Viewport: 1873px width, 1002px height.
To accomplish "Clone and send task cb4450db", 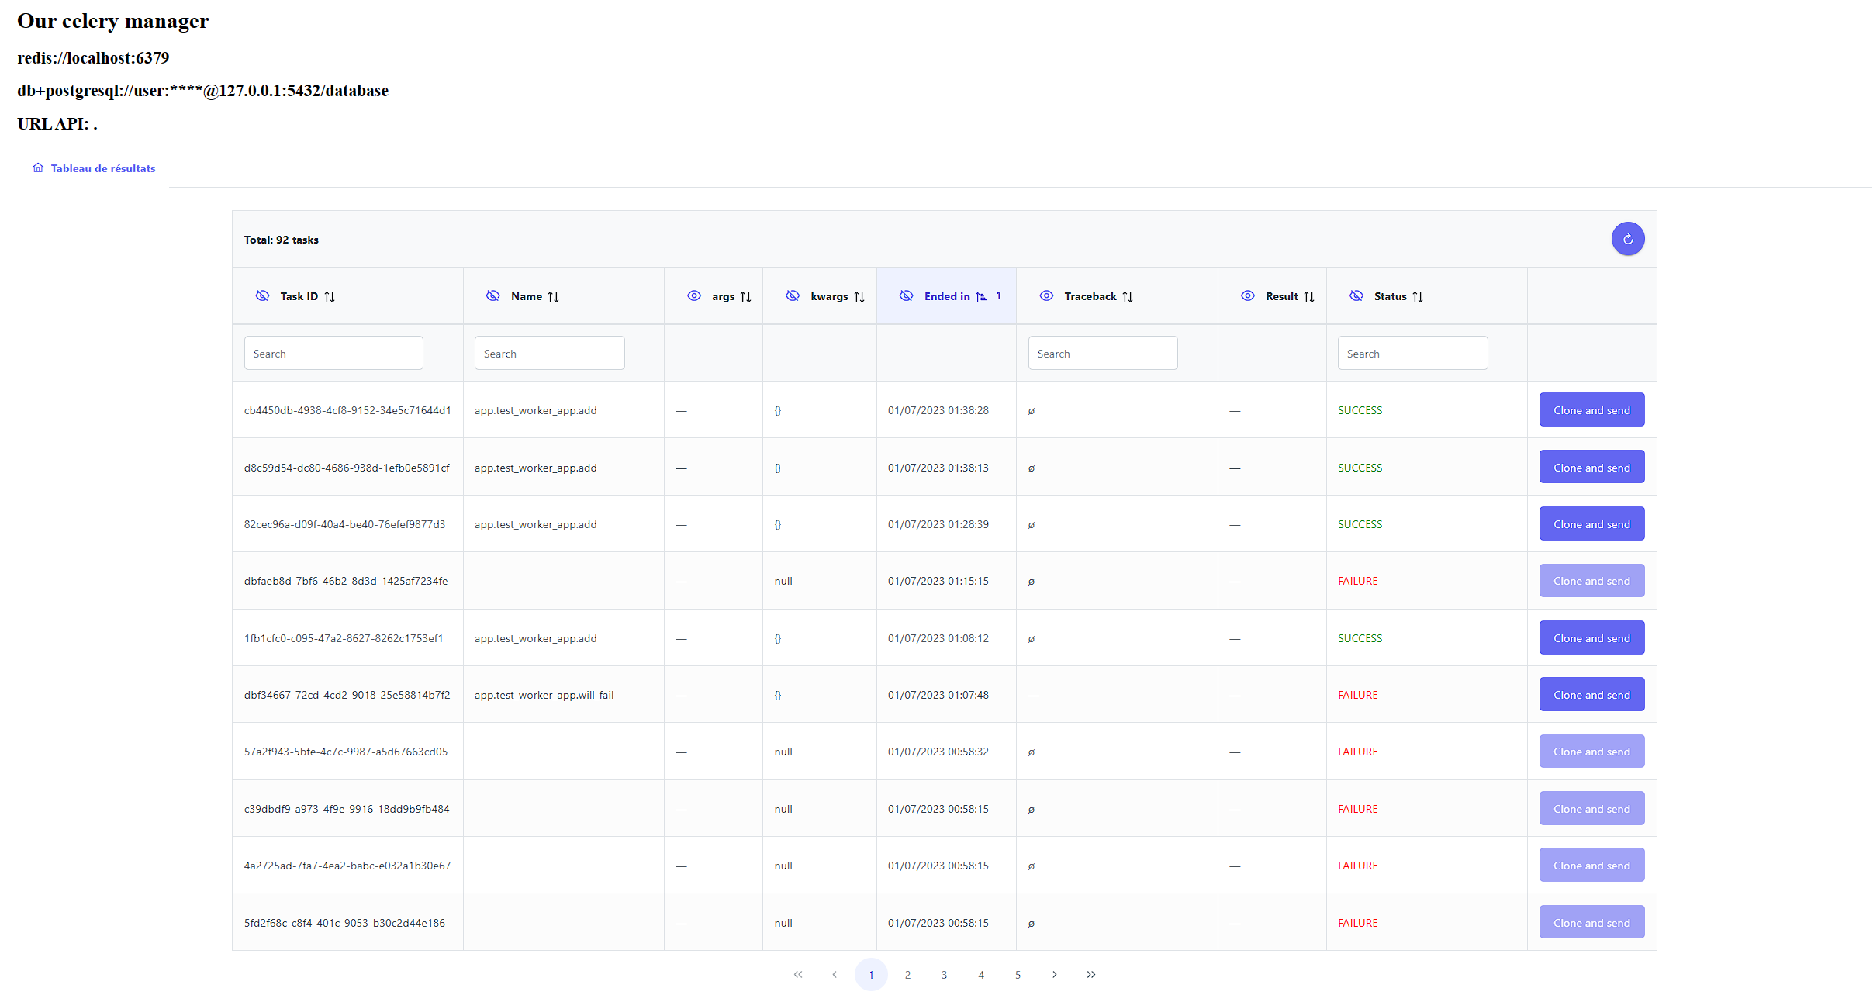I will [1591, 410].
